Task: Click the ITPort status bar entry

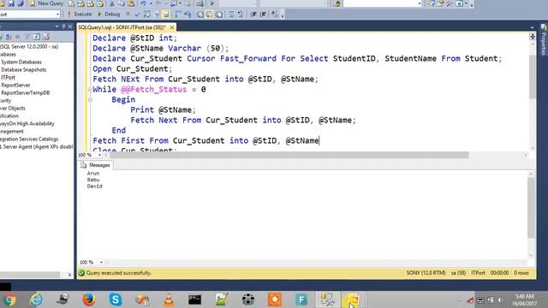Action: point(478,273)
